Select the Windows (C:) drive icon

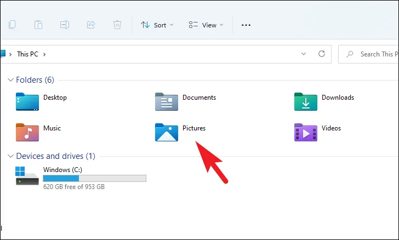tap(27, 175)
